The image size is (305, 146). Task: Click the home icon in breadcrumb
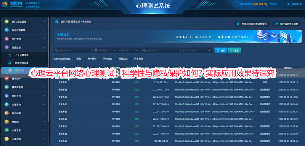pos(56,22)
